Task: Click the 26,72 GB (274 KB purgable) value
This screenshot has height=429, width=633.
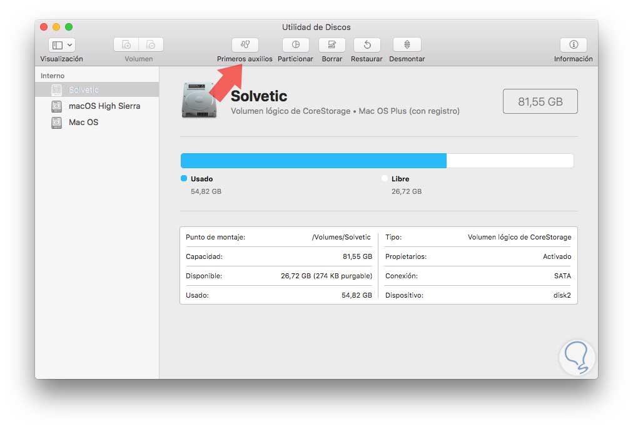Action: tap(326, 276)
